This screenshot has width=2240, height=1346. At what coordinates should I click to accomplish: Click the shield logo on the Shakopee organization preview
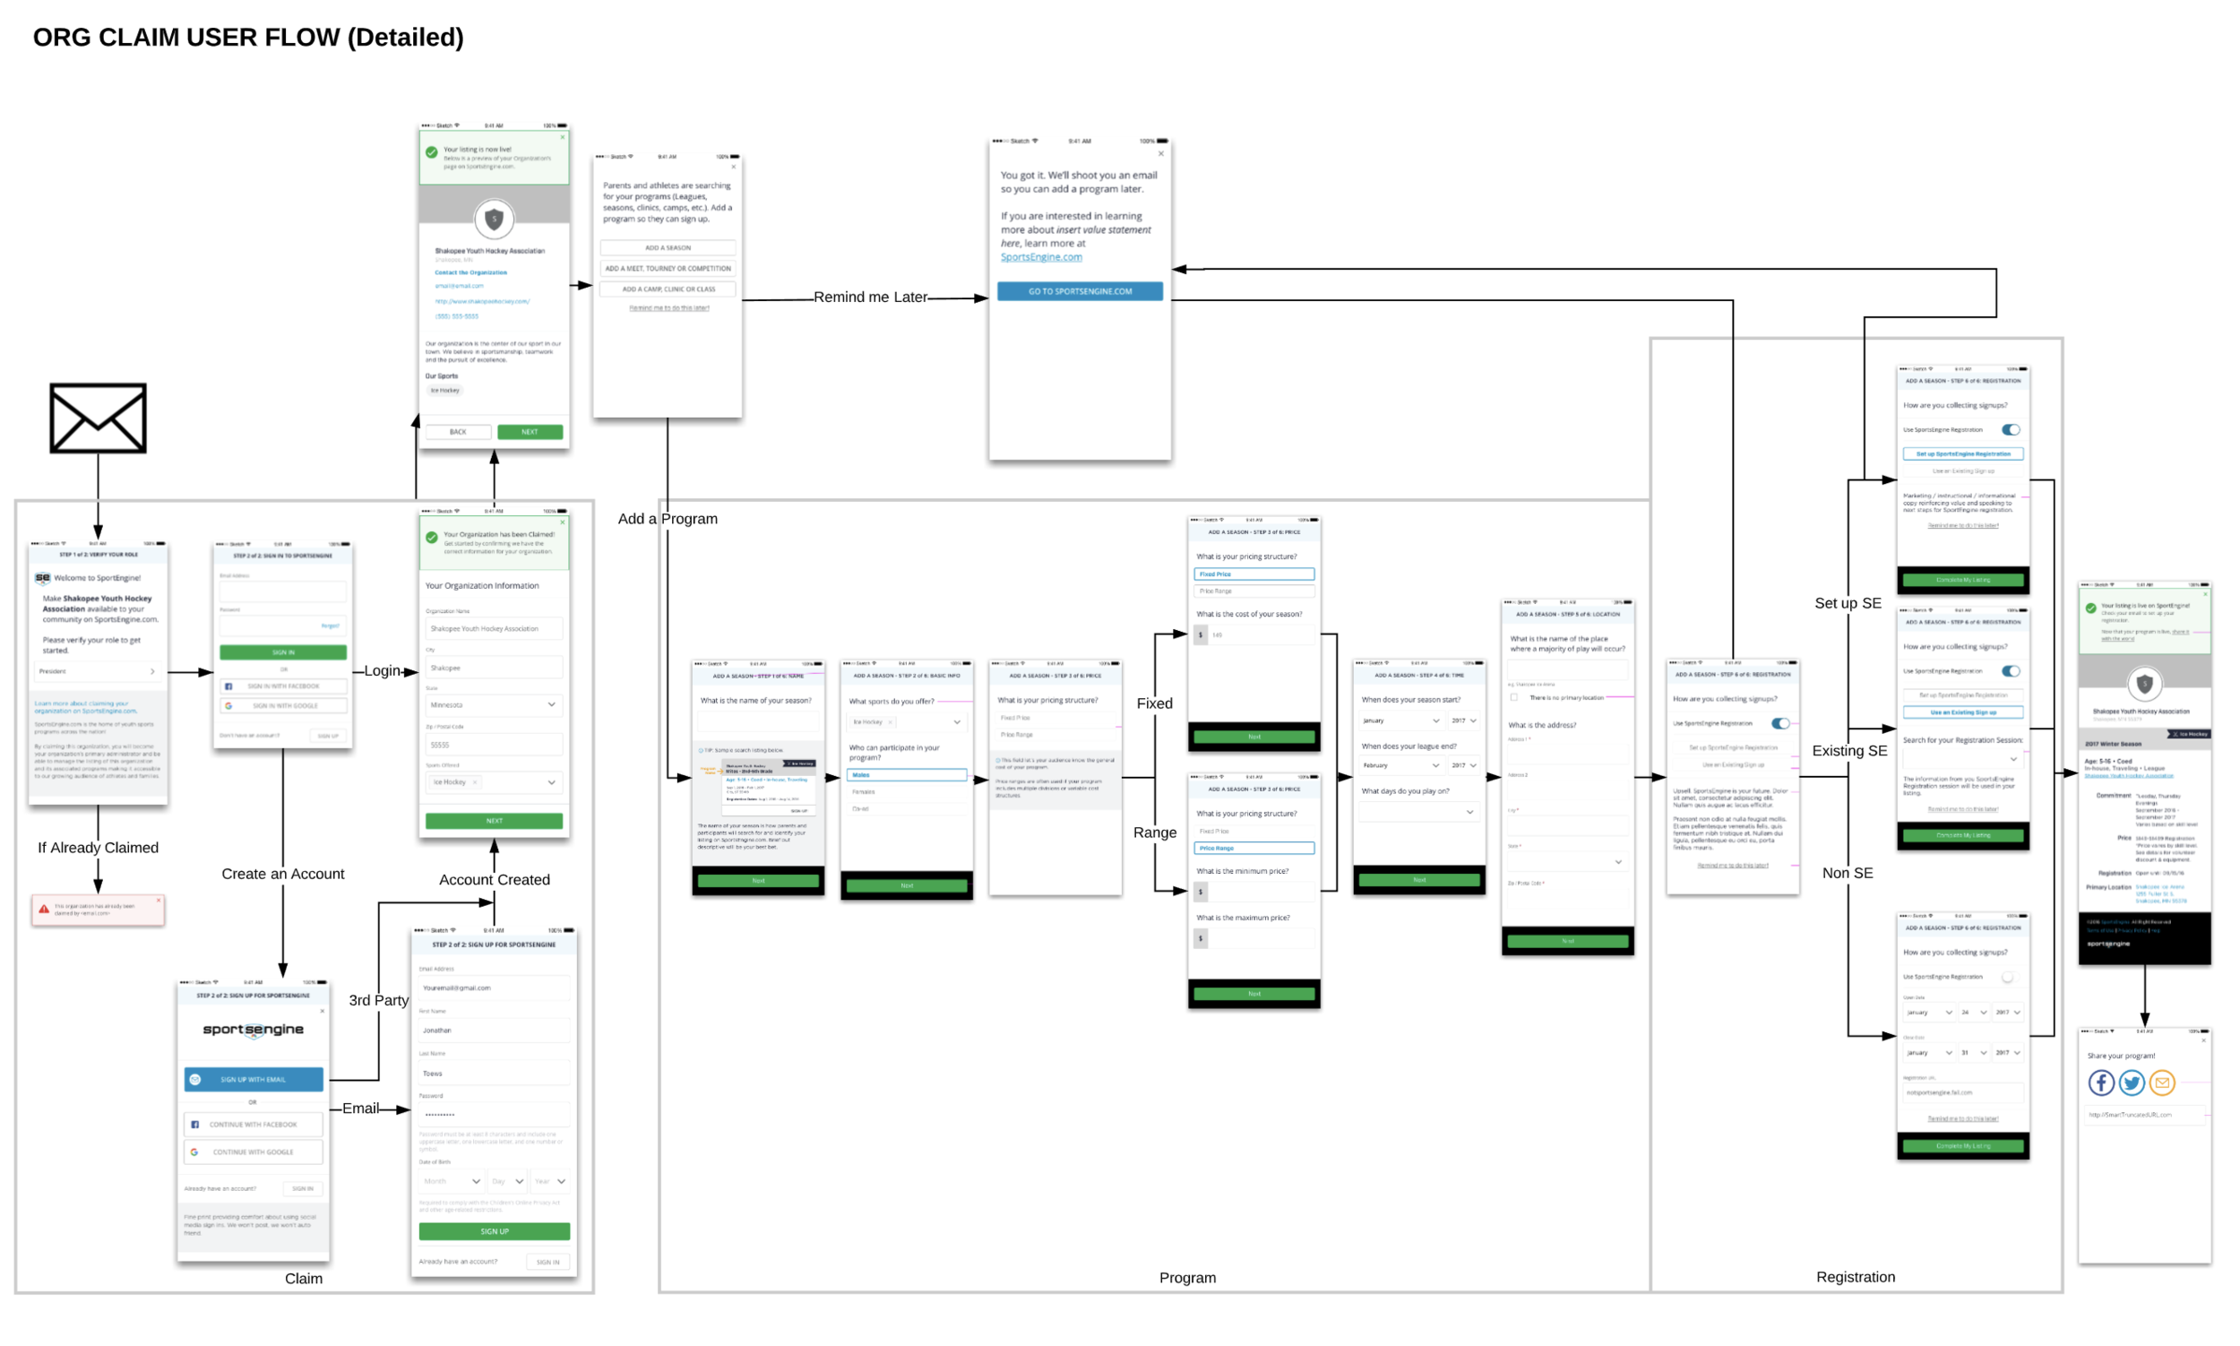click(x=494, y=219)
